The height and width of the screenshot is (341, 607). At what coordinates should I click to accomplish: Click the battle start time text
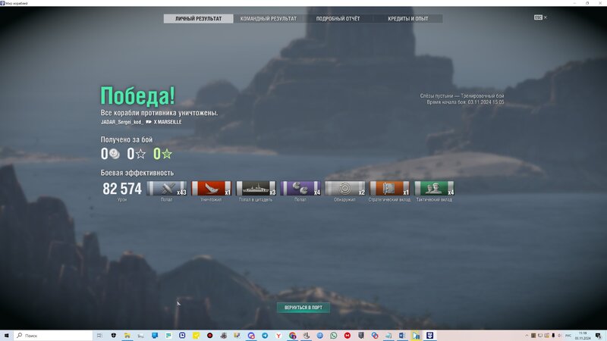465,102
